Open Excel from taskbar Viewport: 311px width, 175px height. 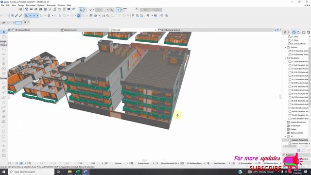click(78, 172)
